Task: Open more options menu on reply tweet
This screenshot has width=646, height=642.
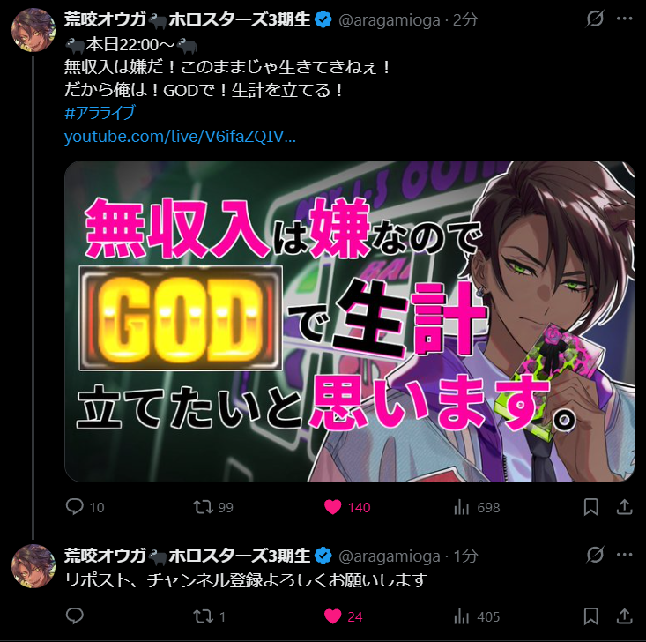Action: click(625, 555)
